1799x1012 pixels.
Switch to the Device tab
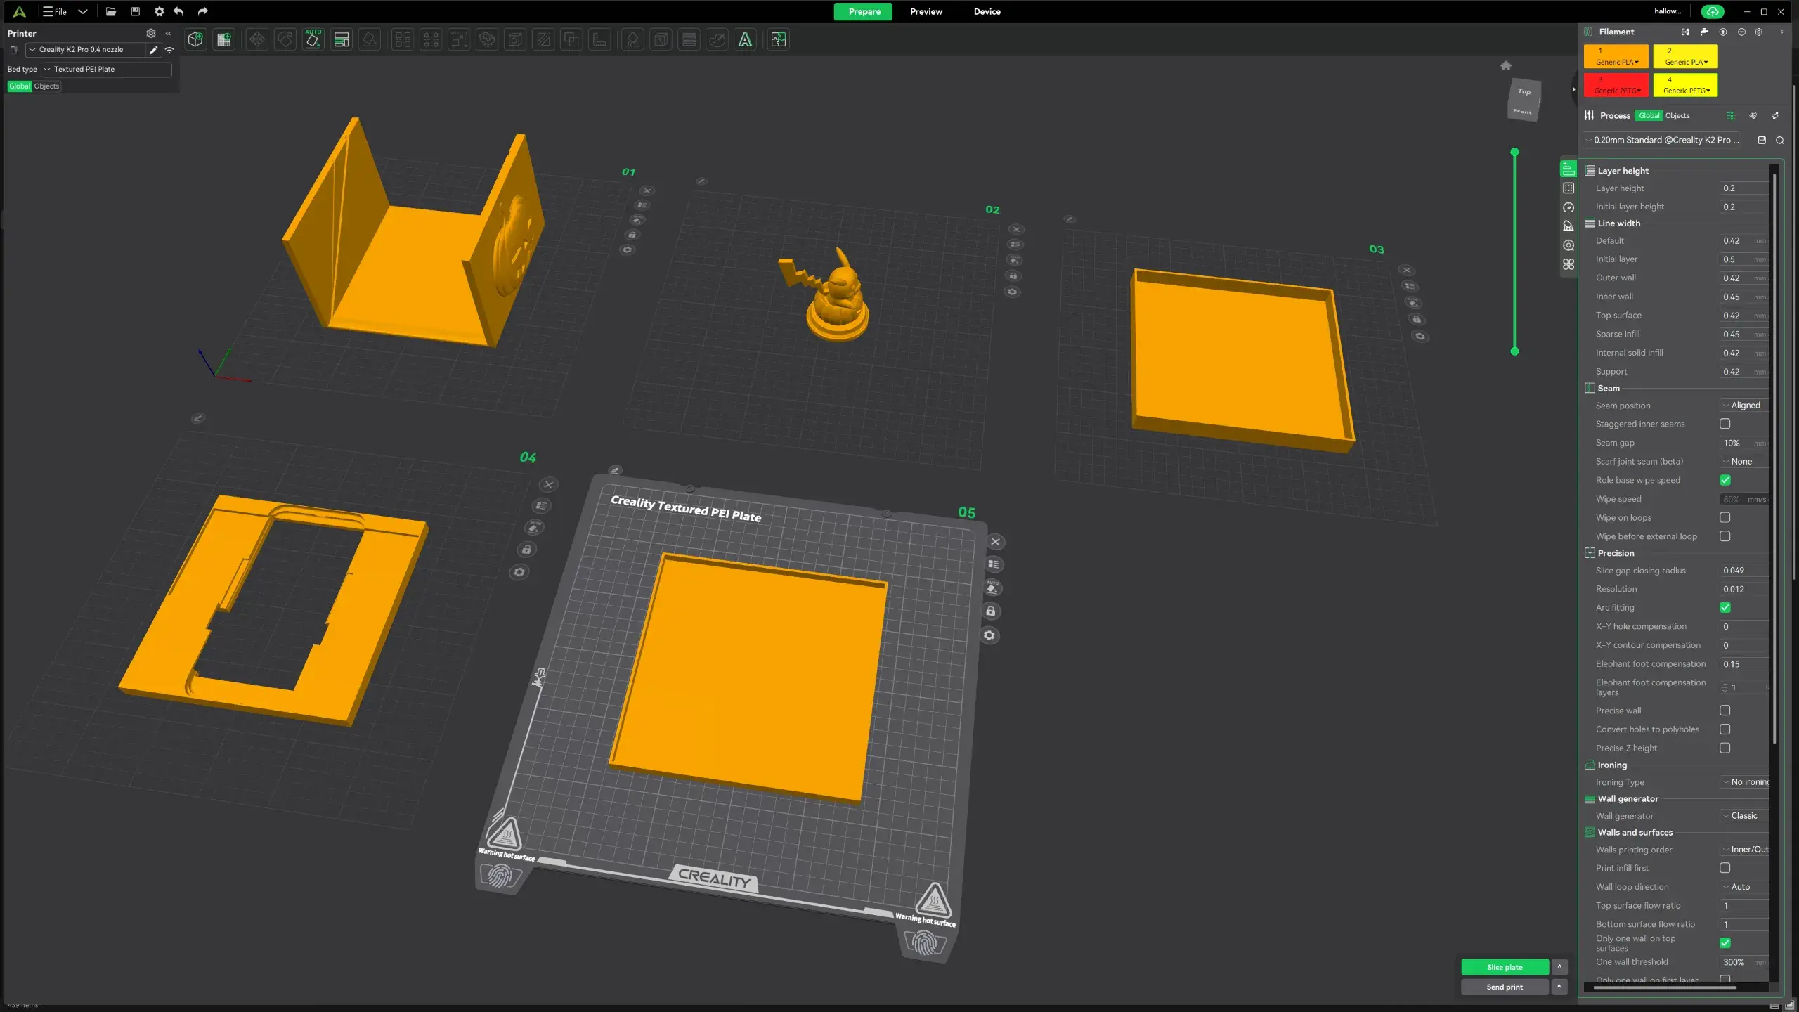pyautogui.click(x=987, y=11)
